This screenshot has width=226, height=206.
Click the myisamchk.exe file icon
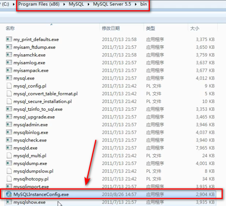pyautogui.click(x=9, y=55)
